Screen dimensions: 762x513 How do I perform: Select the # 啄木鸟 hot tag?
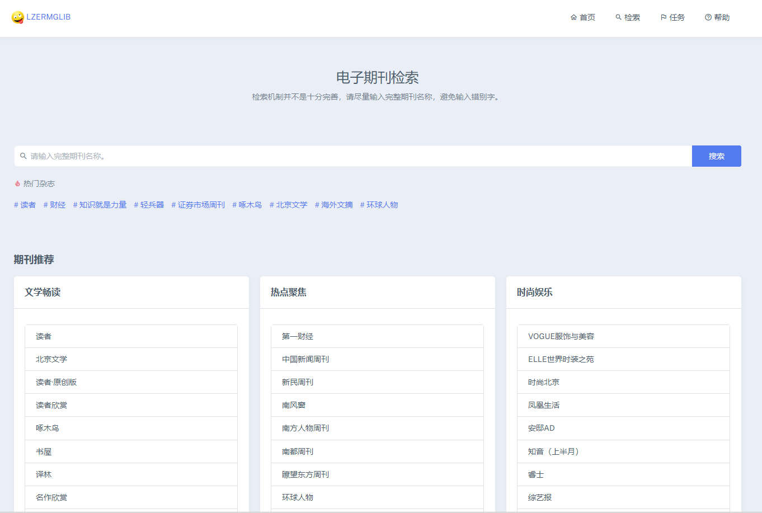pos(247,205)
